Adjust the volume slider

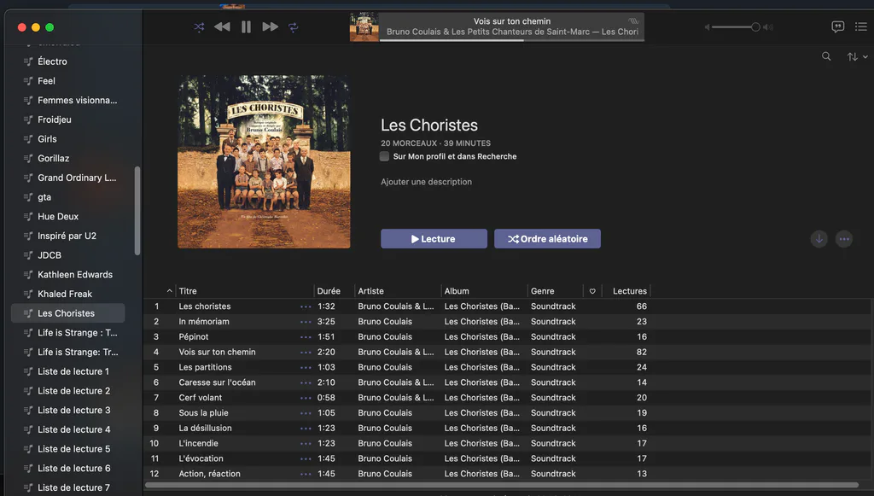point(736,26)
